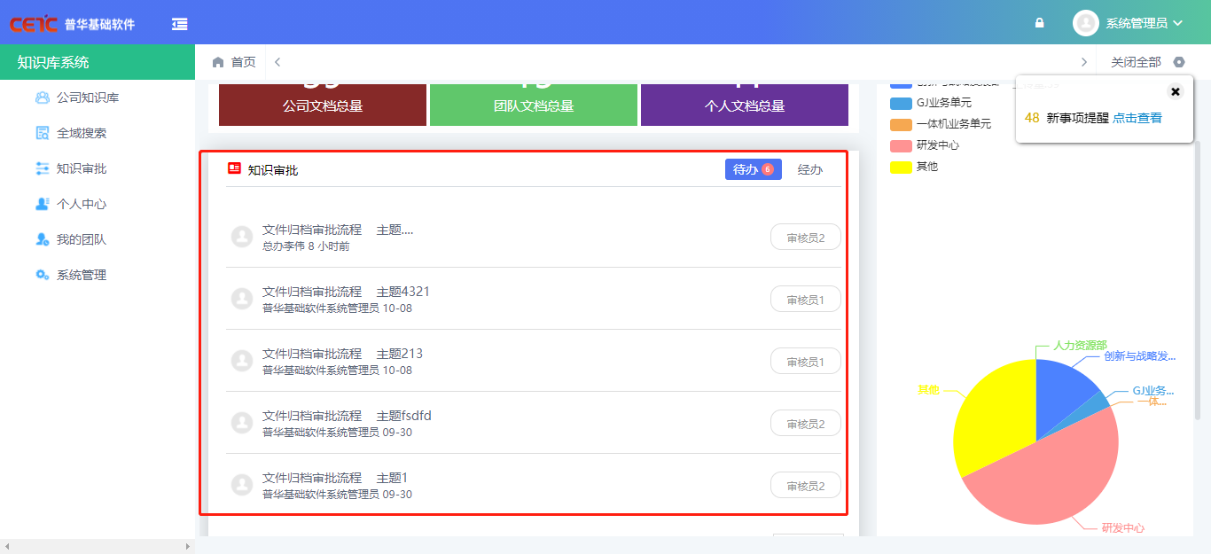The width and height of the screenshot is (1211, 554).
Task: Toggle GJ业务单元 legend item
Action: tap(931, 103)
